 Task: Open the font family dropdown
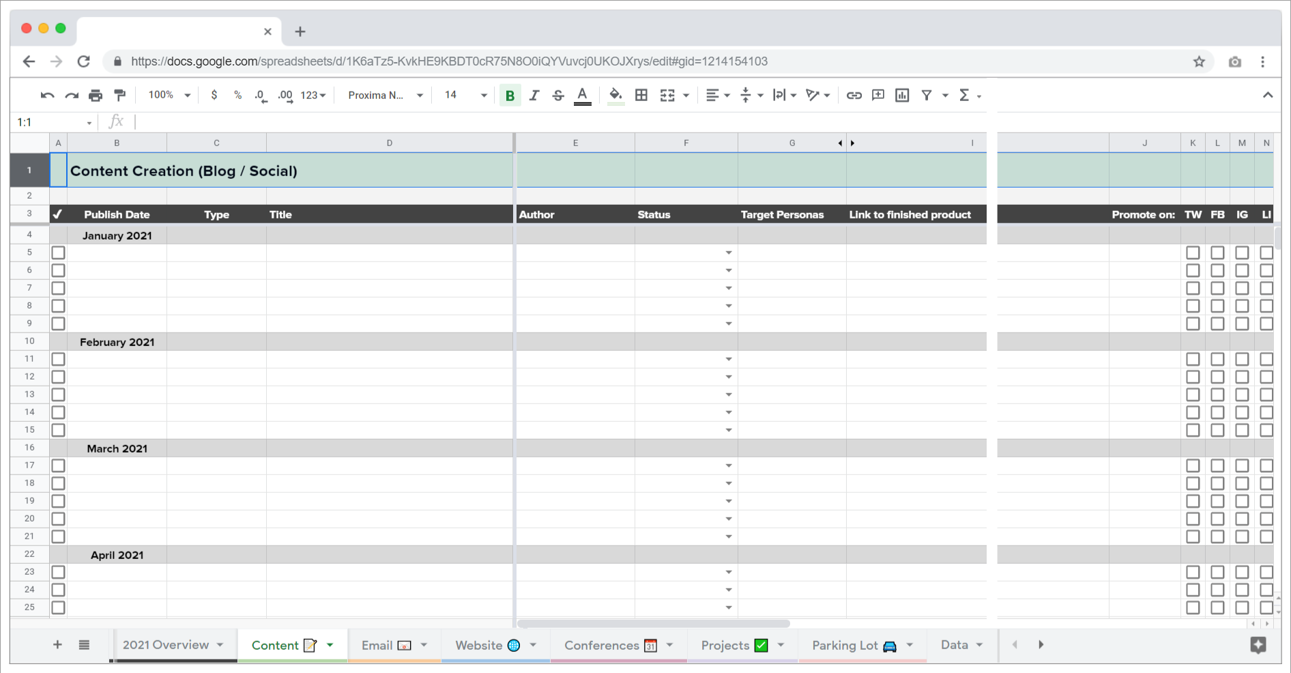click(386, 96)
